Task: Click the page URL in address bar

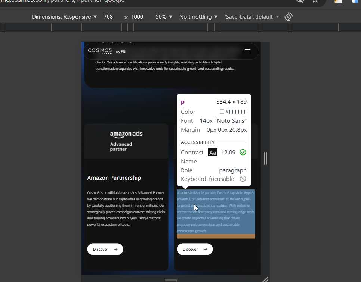Action: pos(62,1)
